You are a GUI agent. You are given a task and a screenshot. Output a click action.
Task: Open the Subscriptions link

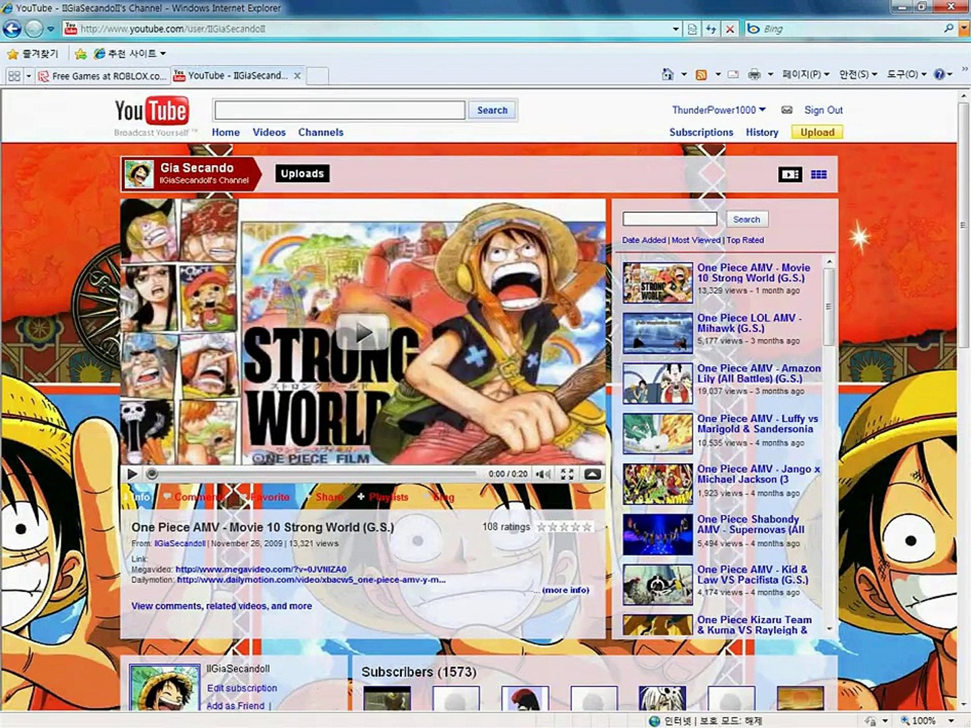(701, 132)
